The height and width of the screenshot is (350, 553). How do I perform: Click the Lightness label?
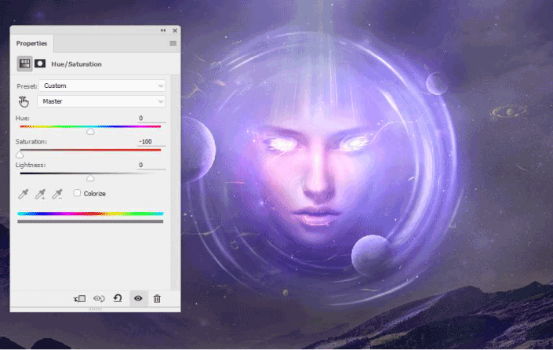31,165
